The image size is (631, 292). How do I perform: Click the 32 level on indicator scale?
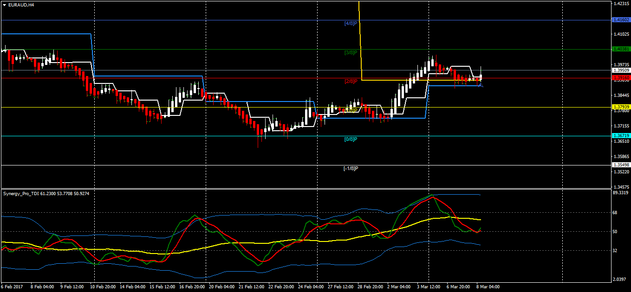(x=616, y=250)
